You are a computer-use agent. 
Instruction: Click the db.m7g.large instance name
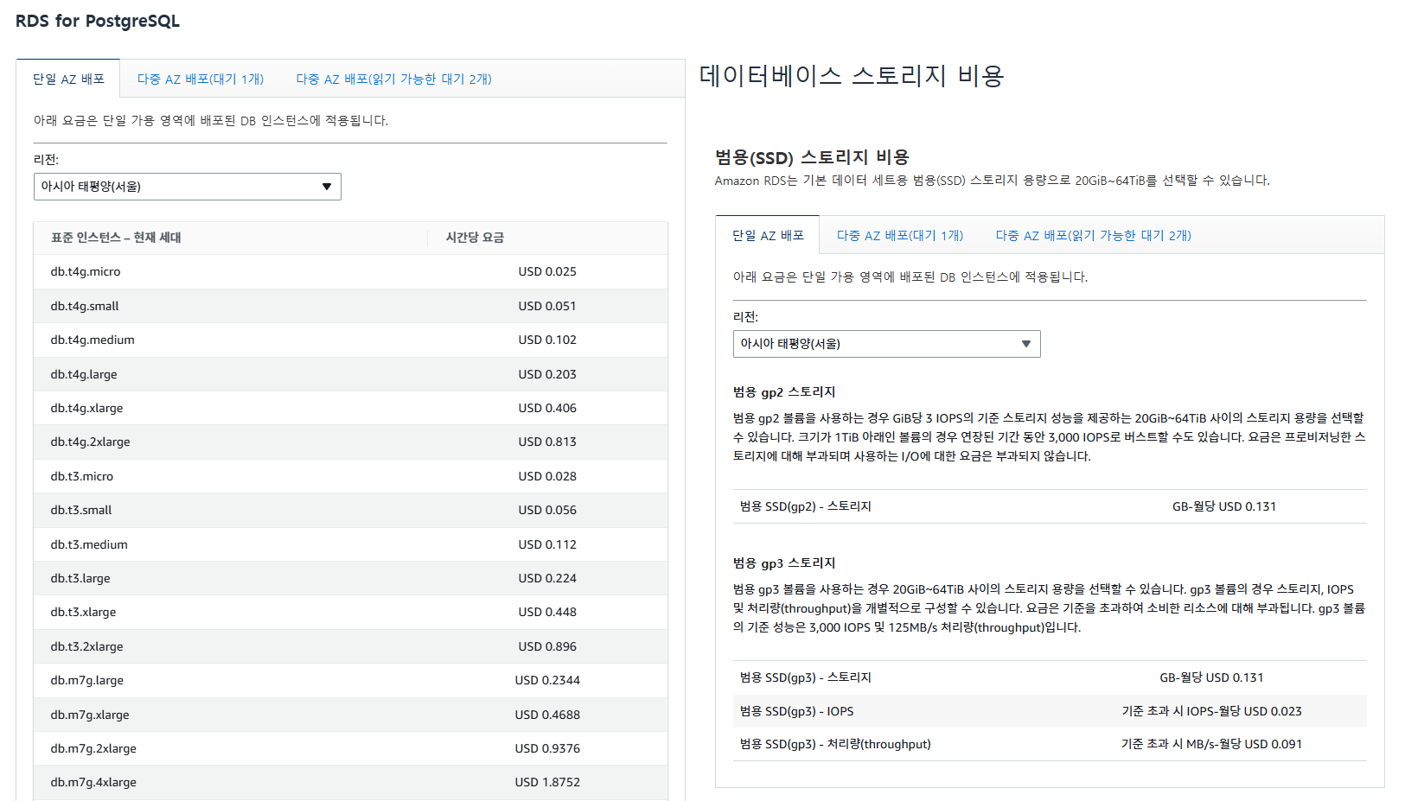(x=86, y=680)
